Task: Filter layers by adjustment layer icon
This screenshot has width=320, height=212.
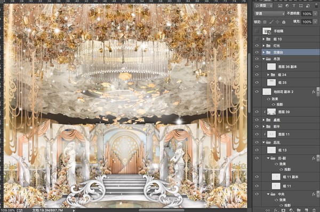Action: tap(287, 6)
